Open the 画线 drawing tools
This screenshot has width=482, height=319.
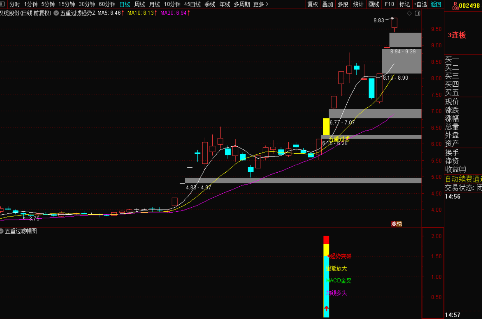click(374, 4)
